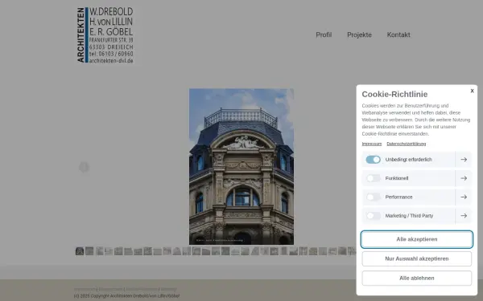Open the Kontakt navigation link
Viewport: 483px width, 301px height.
(x=398, y=35)
